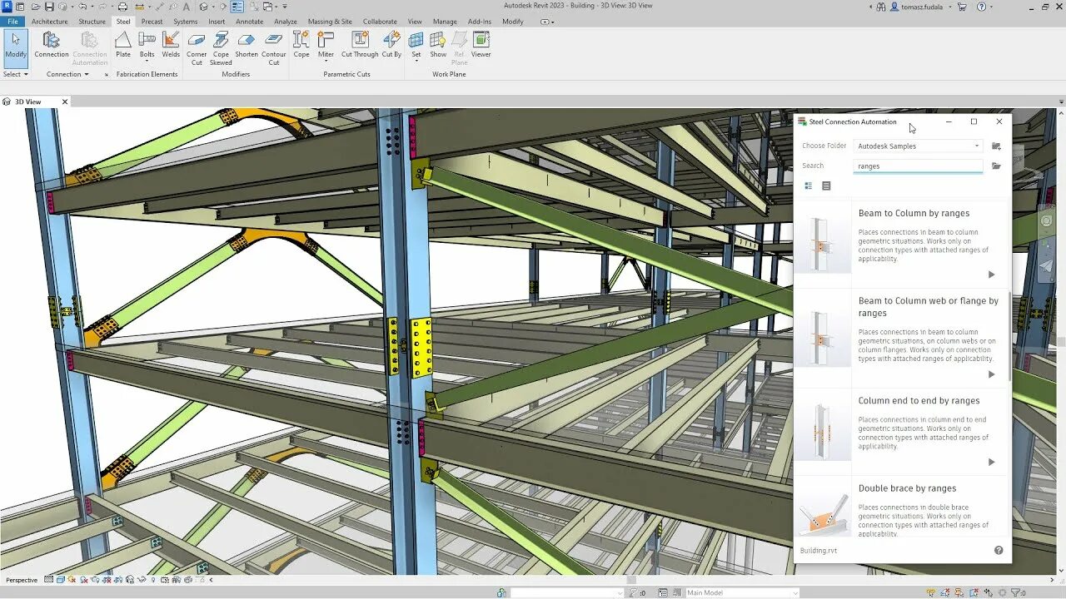Select the Shorten modifier tool
This screenshot has width=1066, height=599.
point(247,44)
